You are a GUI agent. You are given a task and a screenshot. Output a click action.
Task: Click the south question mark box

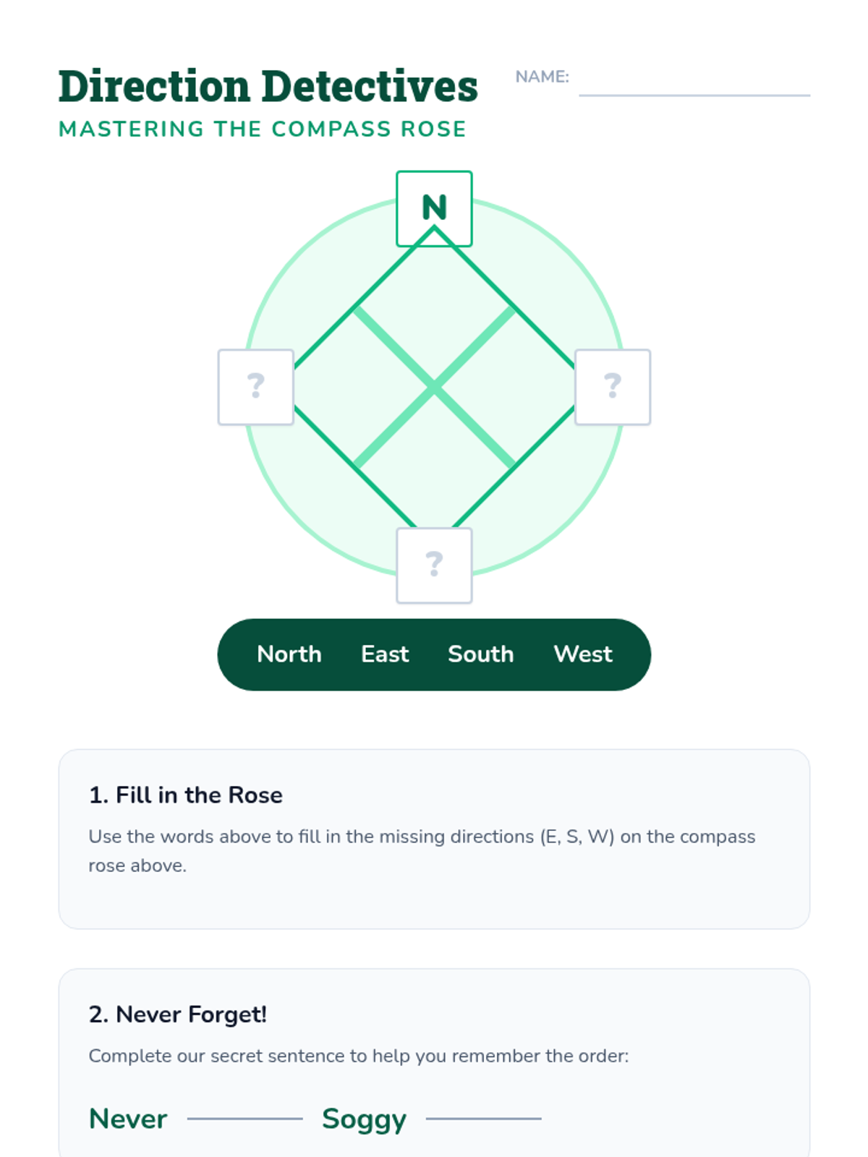tap(434, 565)
